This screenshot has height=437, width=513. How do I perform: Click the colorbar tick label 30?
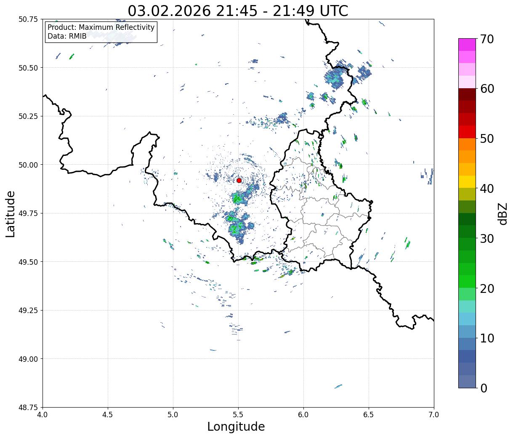487,238
